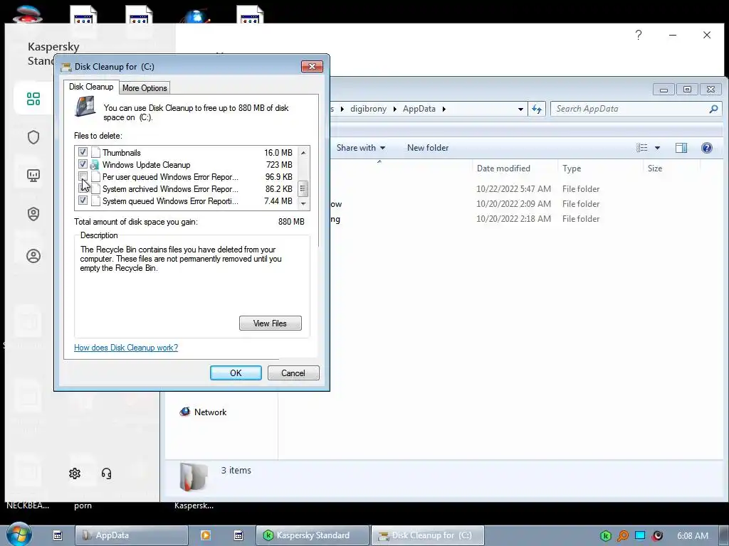Open Kaspersky Privacy sidebar icon

(33, 213)
